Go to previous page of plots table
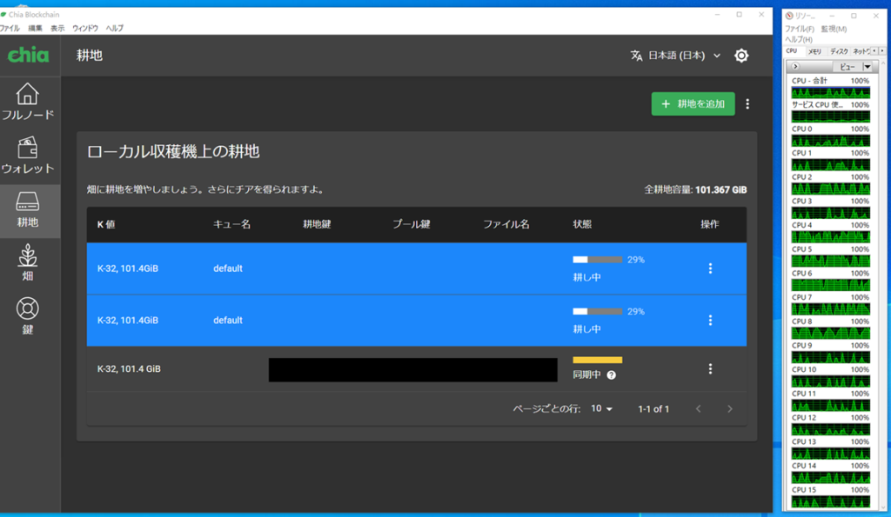Viewport: 891px width, 517px height. pyautogui.click(x=699, y=408)
